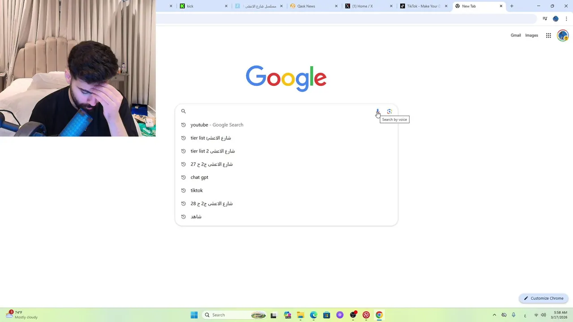The width and height of the screenshot is (573, 322).
Task: Open the volume control in the system tray
Action: tap(543, 315)
